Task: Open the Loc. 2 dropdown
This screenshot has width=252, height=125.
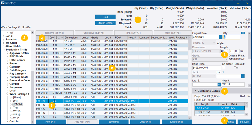Action: pos(218,85)
